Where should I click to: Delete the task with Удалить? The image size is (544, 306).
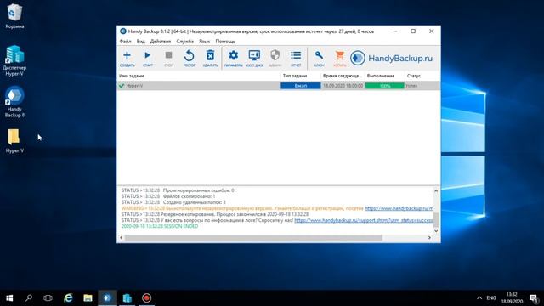click(x=210, y=59)
